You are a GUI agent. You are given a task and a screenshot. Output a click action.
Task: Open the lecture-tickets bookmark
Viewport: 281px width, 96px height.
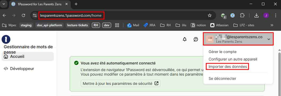point(78,25)
